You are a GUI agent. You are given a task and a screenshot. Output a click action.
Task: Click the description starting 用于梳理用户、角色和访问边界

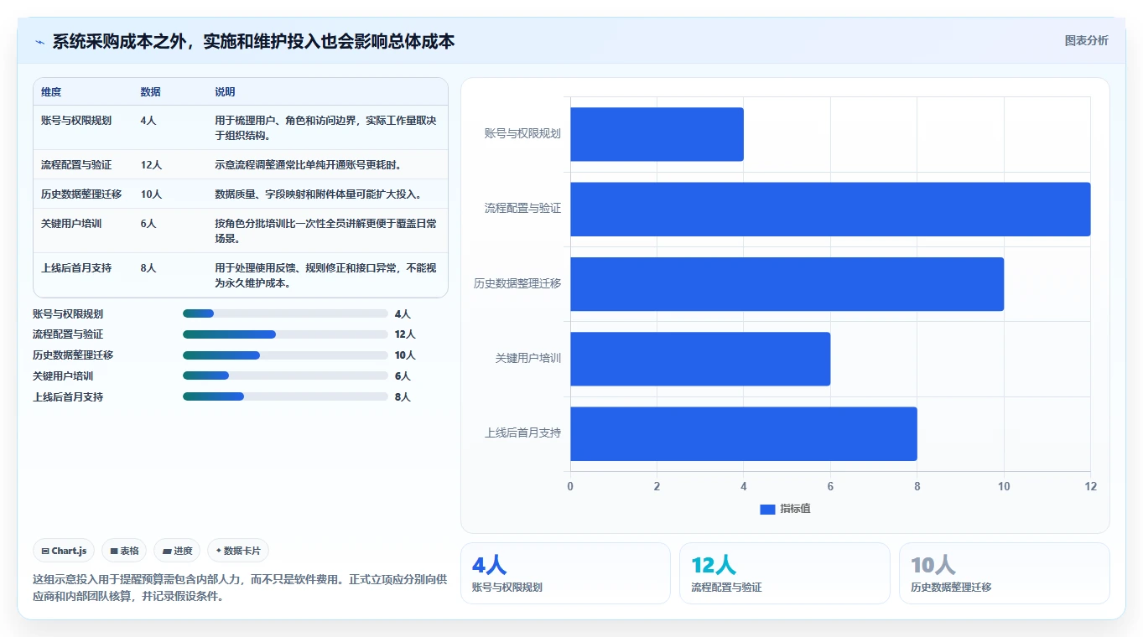click(325, 128)
